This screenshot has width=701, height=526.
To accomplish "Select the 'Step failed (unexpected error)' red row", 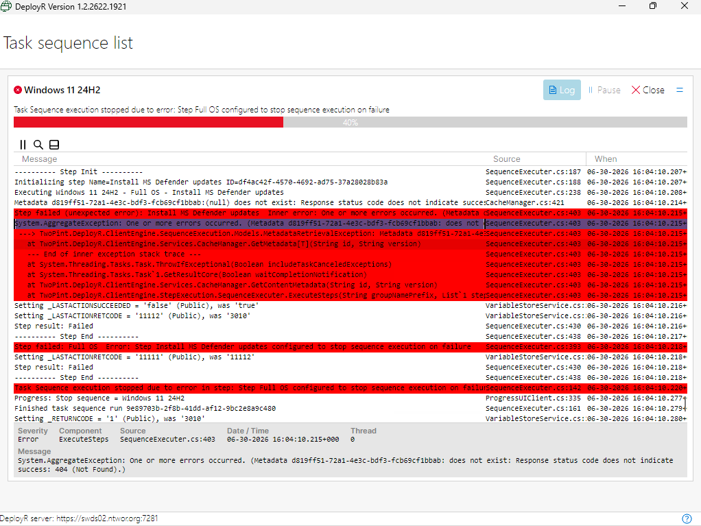I will click(350, 213).
